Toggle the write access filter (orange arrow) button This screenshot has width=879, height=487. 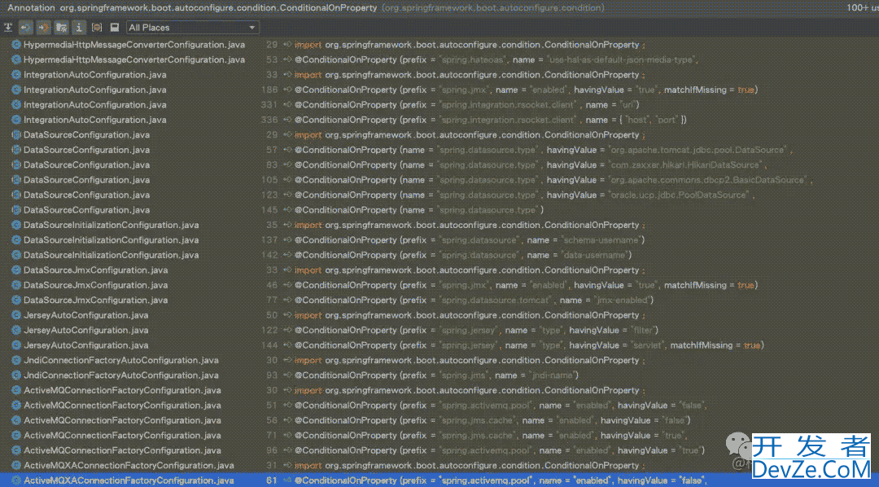click(x=43, y=28)
